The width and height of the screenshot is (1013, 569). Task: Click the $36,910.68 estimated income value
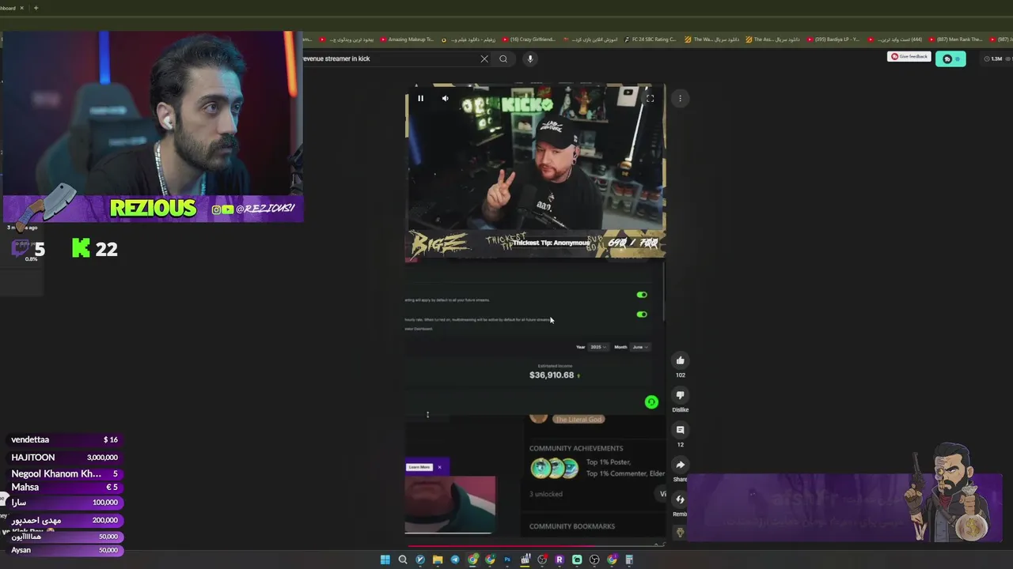pos(552,375)
